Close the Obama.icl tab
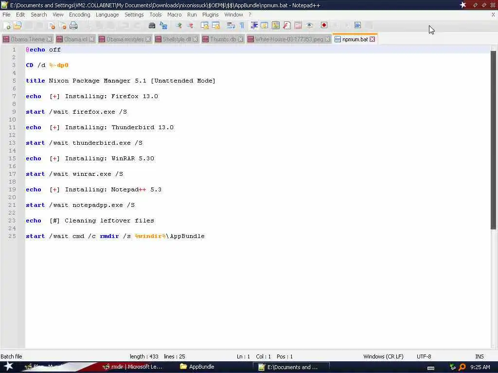 pos(91,39)
